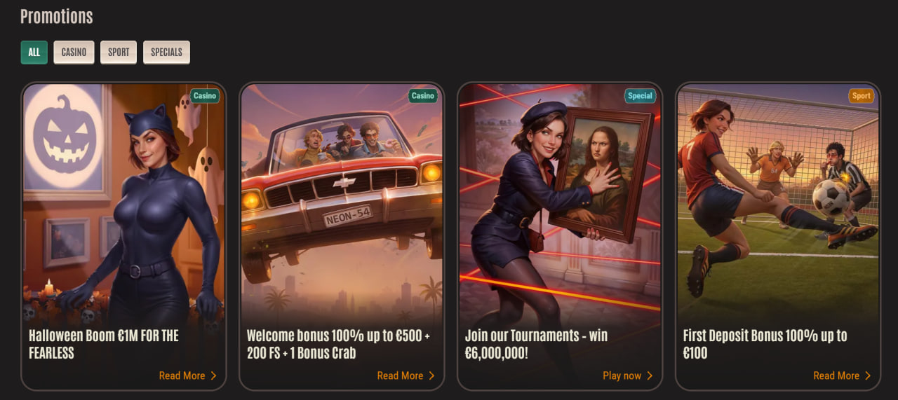Click Play now on Tournaments card
Viewport: 898px width, 400px height.
622,375
